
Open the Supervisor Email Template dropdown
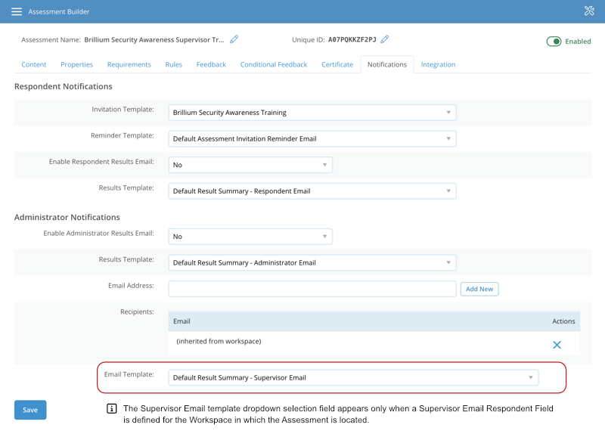[353, 378]
